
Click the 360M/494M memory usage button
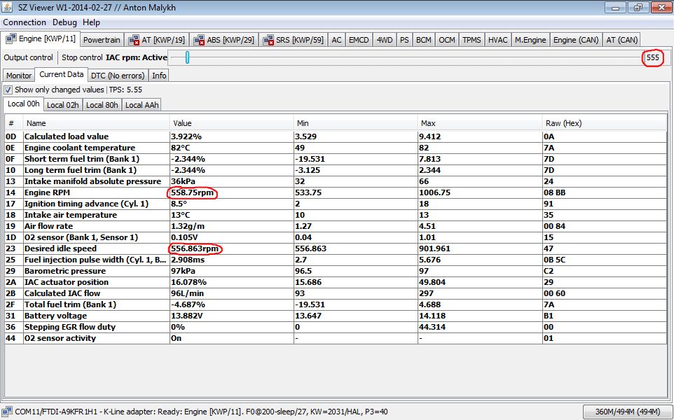pyautogui.click(x=626, y=412)
